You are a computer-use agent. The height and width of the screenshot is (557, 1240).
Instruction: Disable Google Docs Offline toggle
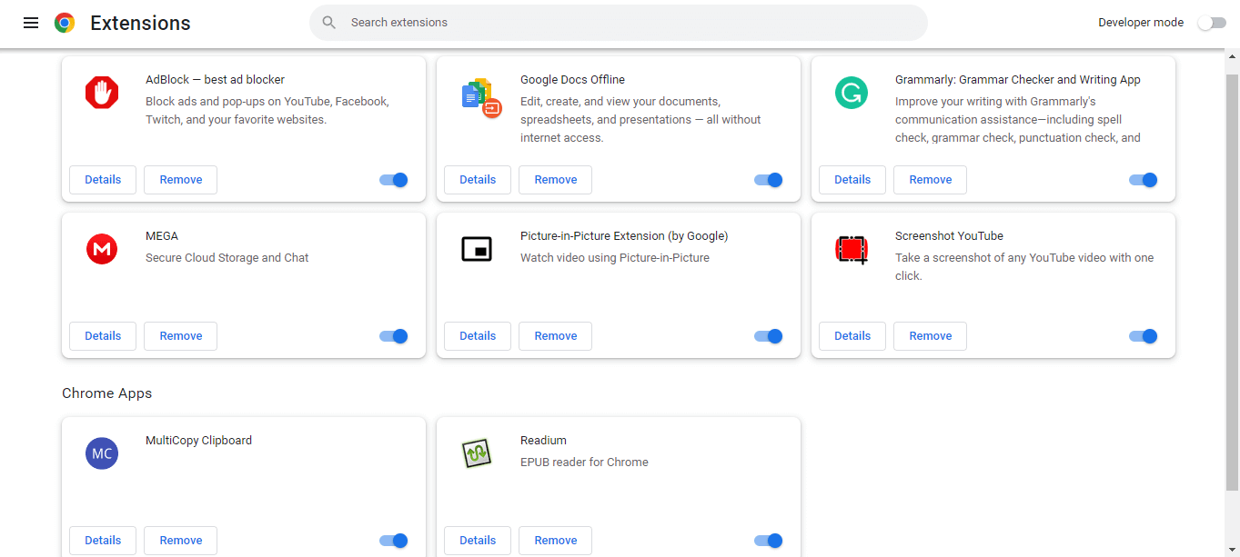[769, 180]
